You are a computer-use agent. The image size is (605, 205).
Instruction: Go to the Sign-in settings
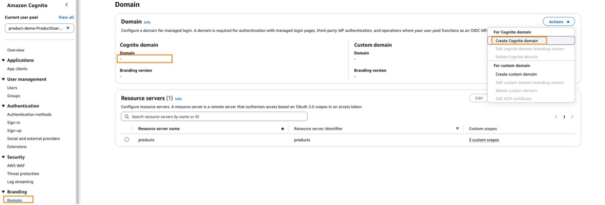[x=14, y=122]
